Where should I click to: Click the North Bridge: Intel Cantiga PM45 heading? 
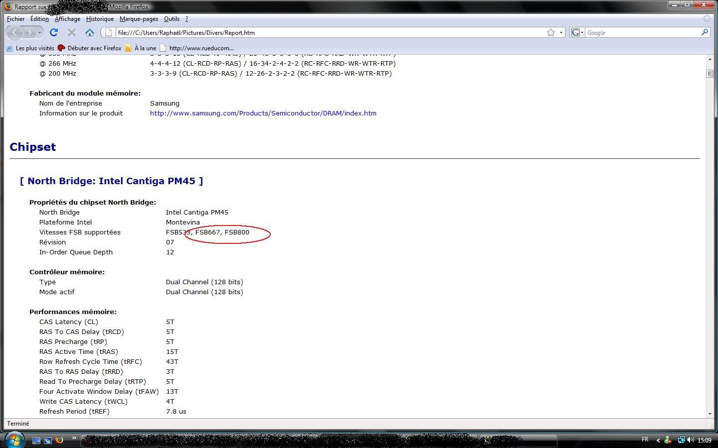click(x=112, y=181)
